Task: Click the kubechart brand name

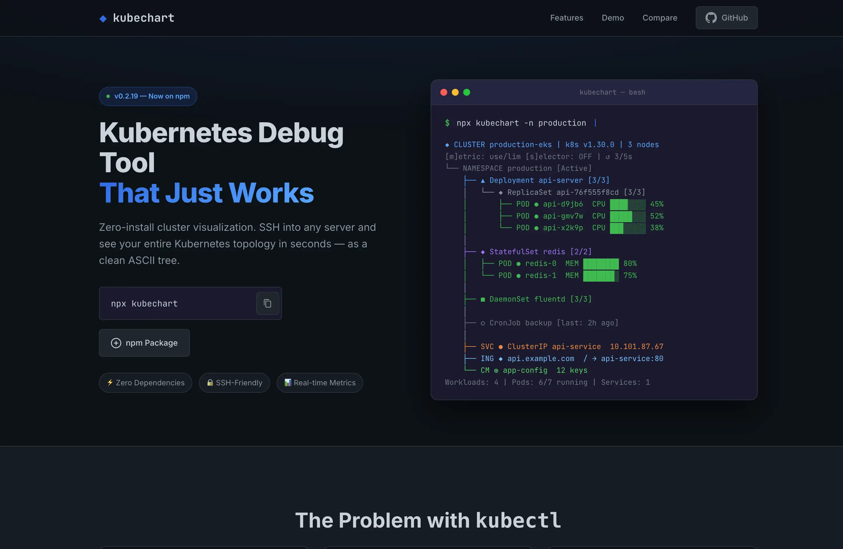Action: click(x=144, y=18)
